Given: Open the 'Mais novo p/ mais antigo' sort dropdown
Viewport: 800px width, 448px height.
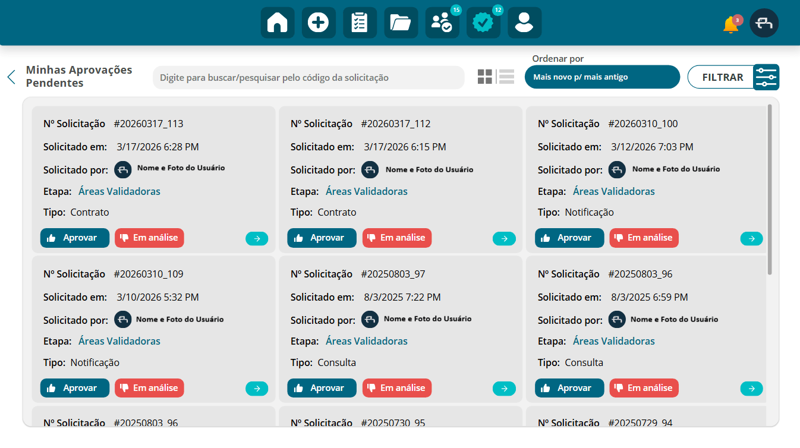Looking at the screenshot, I should (602, 77).
